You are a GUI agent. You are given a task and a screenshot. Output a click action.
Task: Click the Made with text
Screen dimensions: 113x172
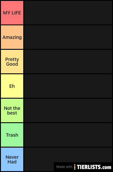pos(64,167)
